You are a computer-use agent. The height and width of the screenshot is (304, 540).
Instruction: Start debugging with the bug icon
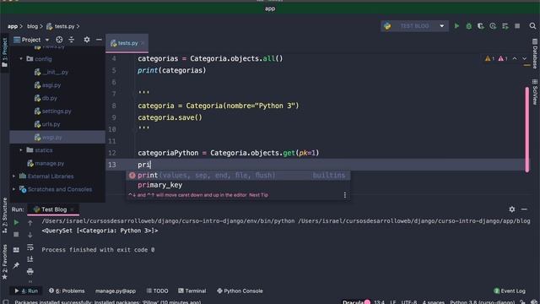coord(469,26)
